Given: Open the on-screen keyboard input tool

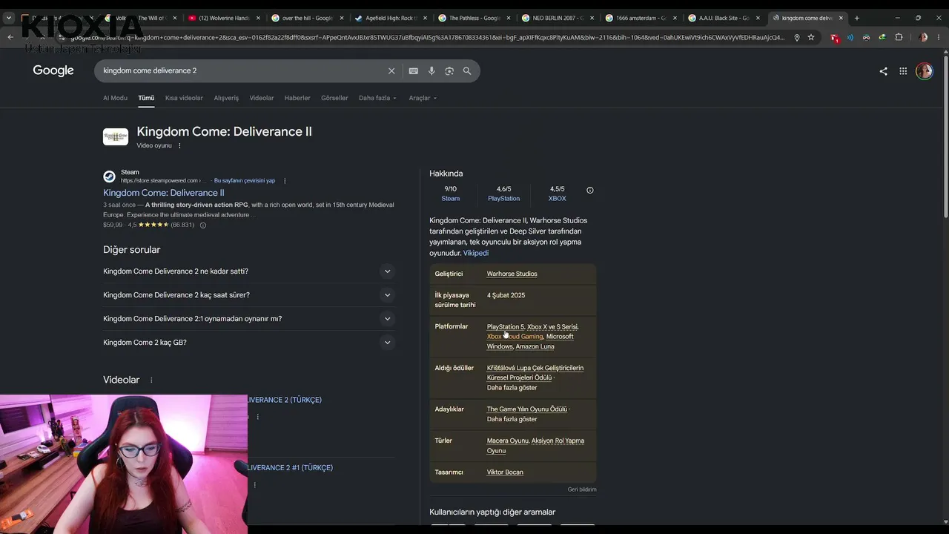Looking at the screenshot, I should pyautogui.click(x=414, y=70).
